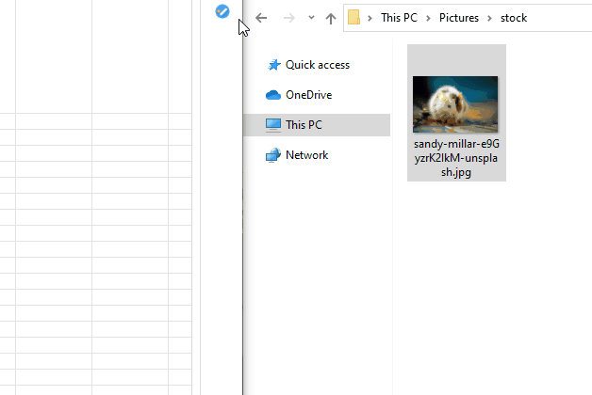
Task: Select the guinea pig image thumbnail
Action: (455, 104)
